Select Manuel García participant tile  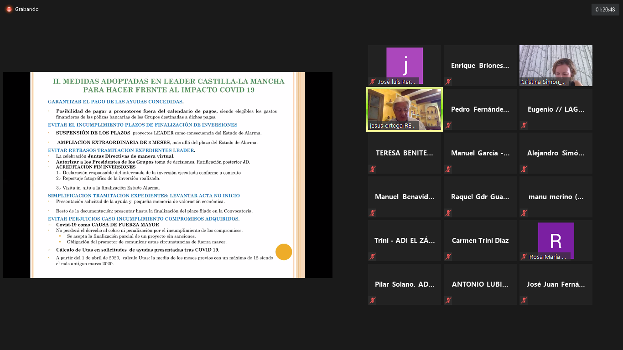coord(480,153)
